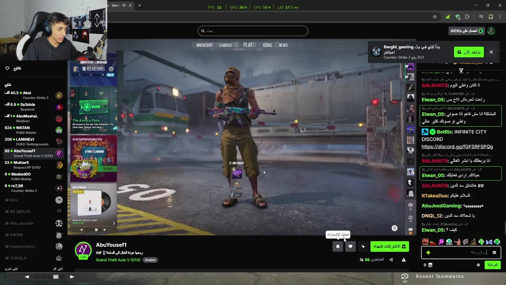Click the Armory Pass panel in the game
The width and height of the screenshot is (506, 285).
coord(94,110)
